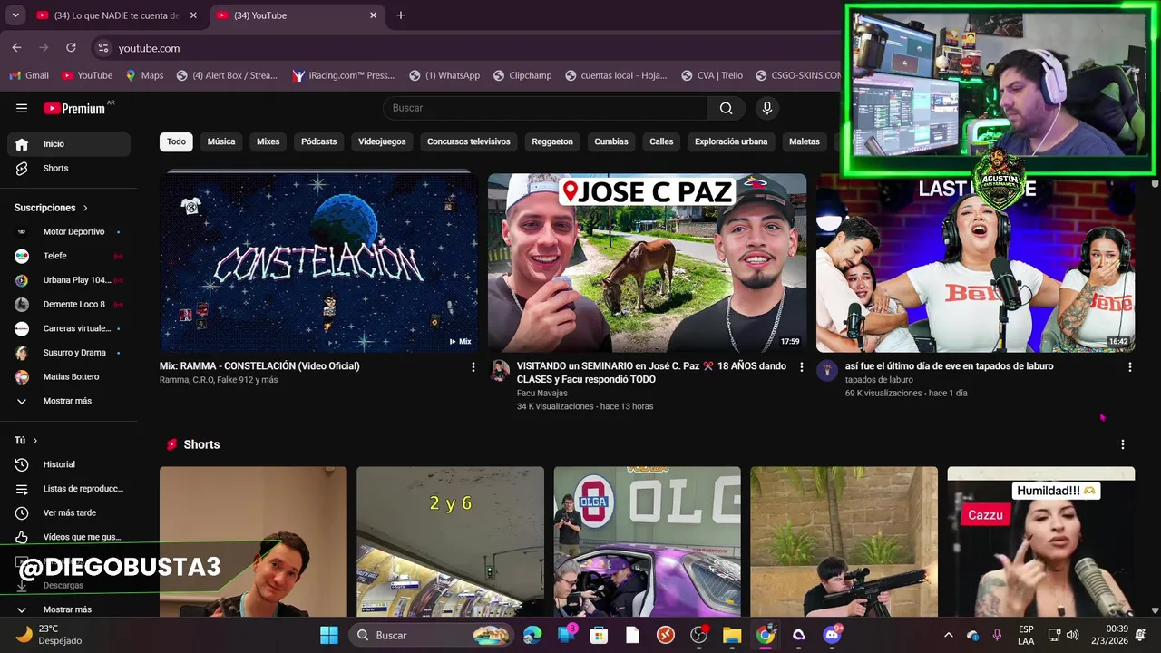Open Historial in the sidebar
Screen dimensions: 1161x653
pos(69,464)
